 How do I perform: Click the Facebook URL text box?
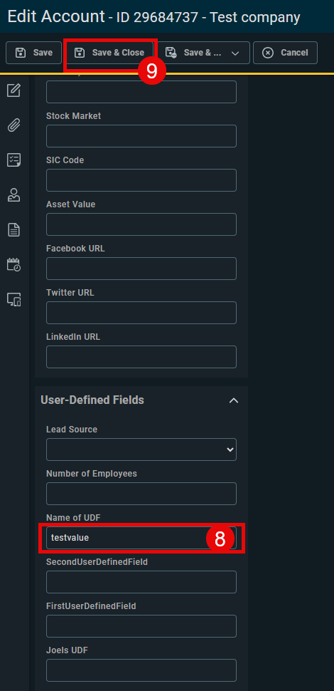click(x=141, y=269)
